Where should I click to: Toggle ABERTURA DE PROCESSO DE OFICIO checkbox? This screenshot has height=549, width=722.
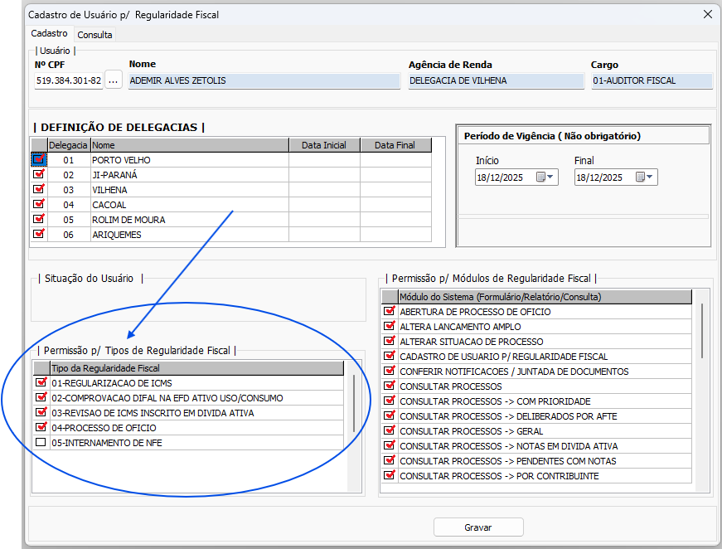(389, 312)
